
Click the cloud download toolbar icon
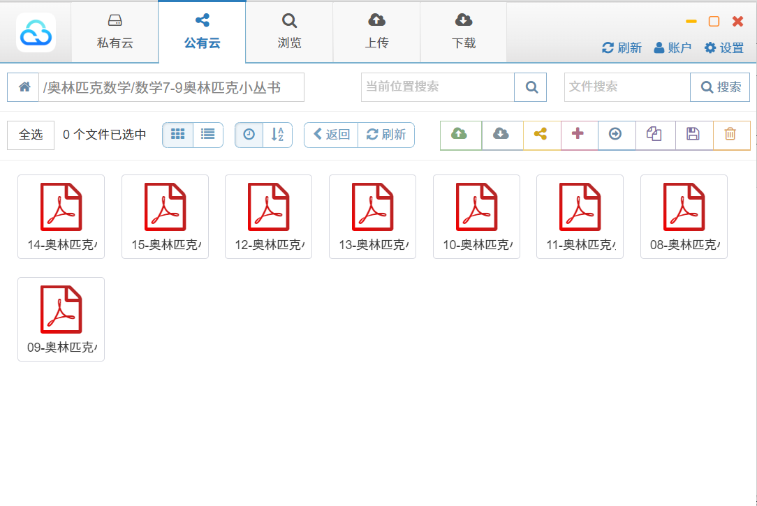pos(501,135)
